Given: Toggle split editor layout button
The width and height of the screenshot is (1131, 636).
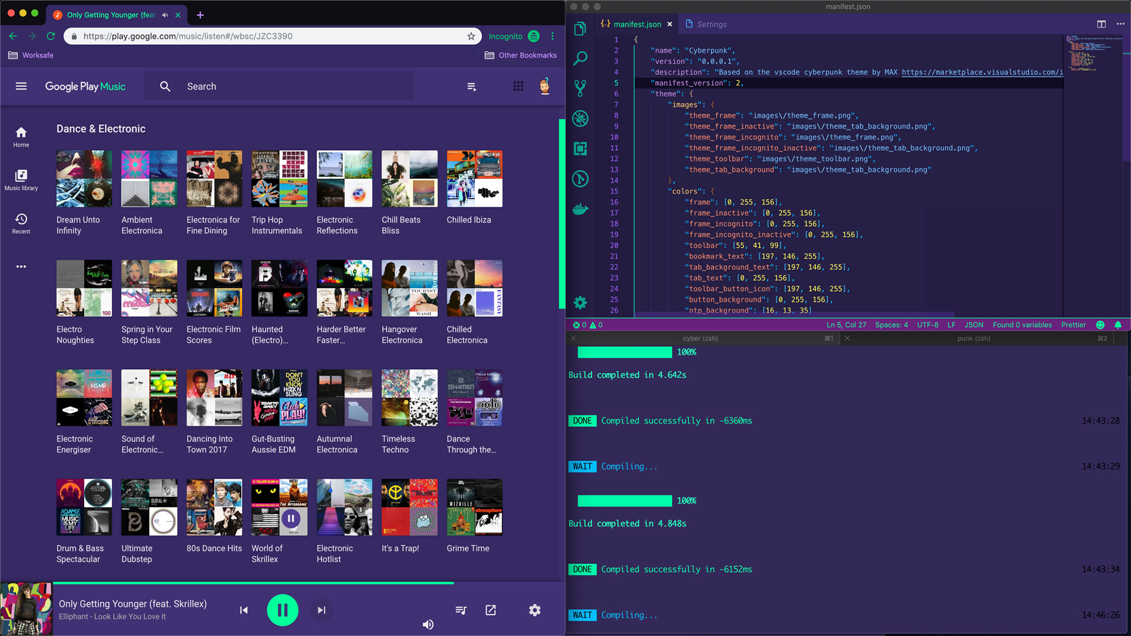Looking at the screenshot, I should (x=1101, y=24).
